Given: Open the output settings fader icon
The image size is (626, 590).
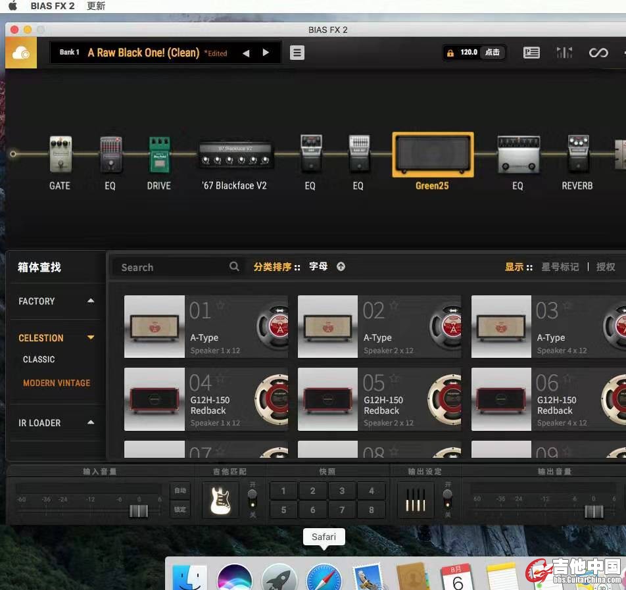Looking at the screenshot, I should (416, 500).
